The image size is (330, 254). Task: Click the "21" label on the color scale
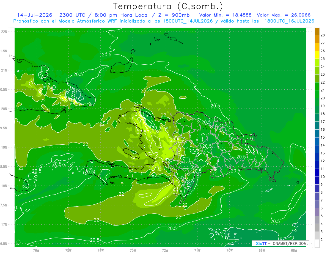(x=323, y=90)
